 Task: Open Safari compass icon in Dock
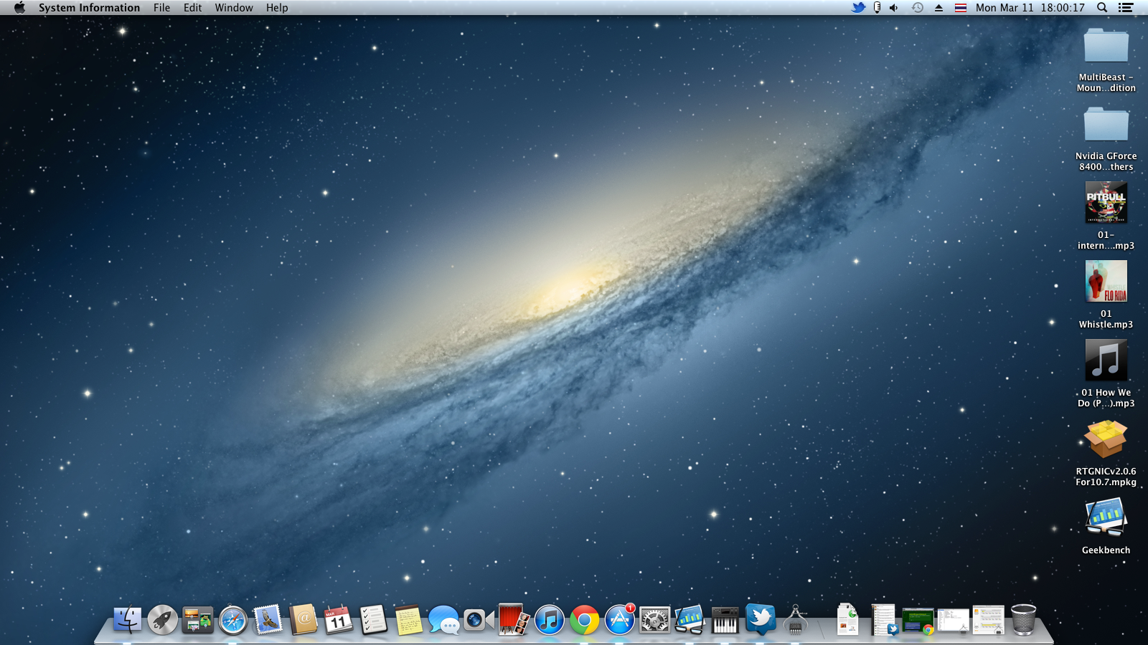click(233, 620)
